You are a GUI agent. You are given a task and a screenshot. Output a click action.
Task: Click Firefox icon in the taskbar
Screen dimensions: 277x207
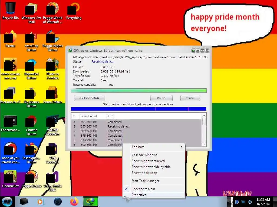(x=74, y=202)
